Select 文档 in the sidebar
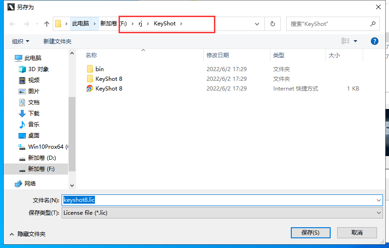 pyautogui.click(x=29, y=103)
